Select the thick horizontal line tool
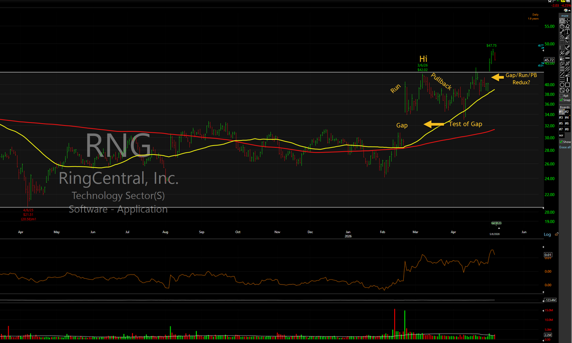 [x=567, y=58]
